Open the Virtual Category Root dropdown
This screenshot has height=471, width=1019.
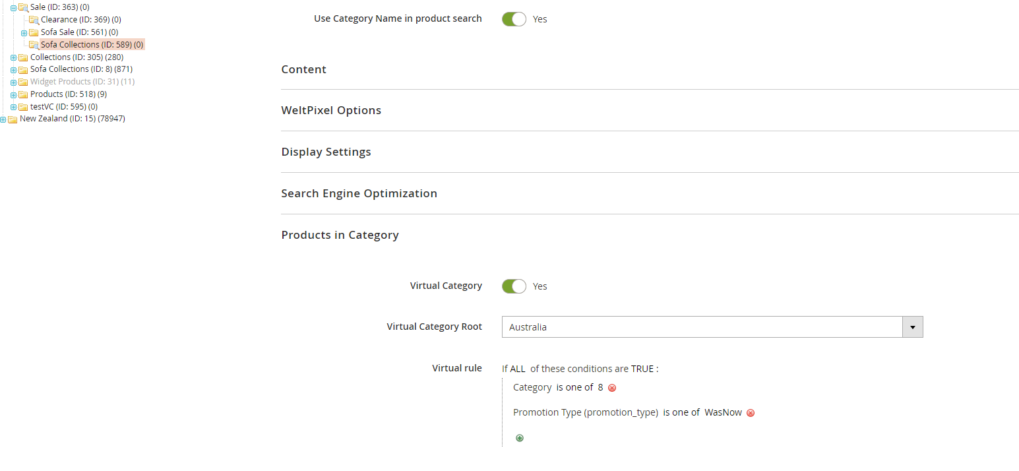coord(912,327)
